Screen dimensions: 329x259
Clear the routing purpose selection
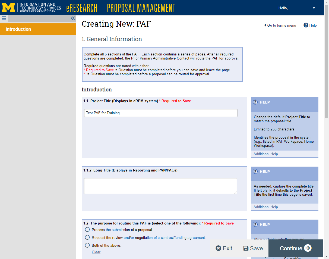coord(96,252)
